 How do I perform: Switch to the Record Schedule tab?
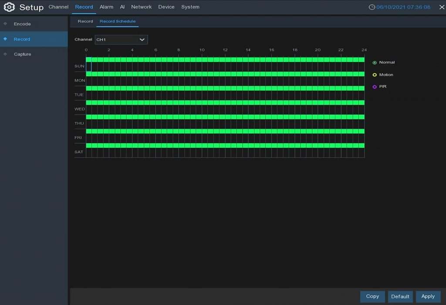[117, 21]
